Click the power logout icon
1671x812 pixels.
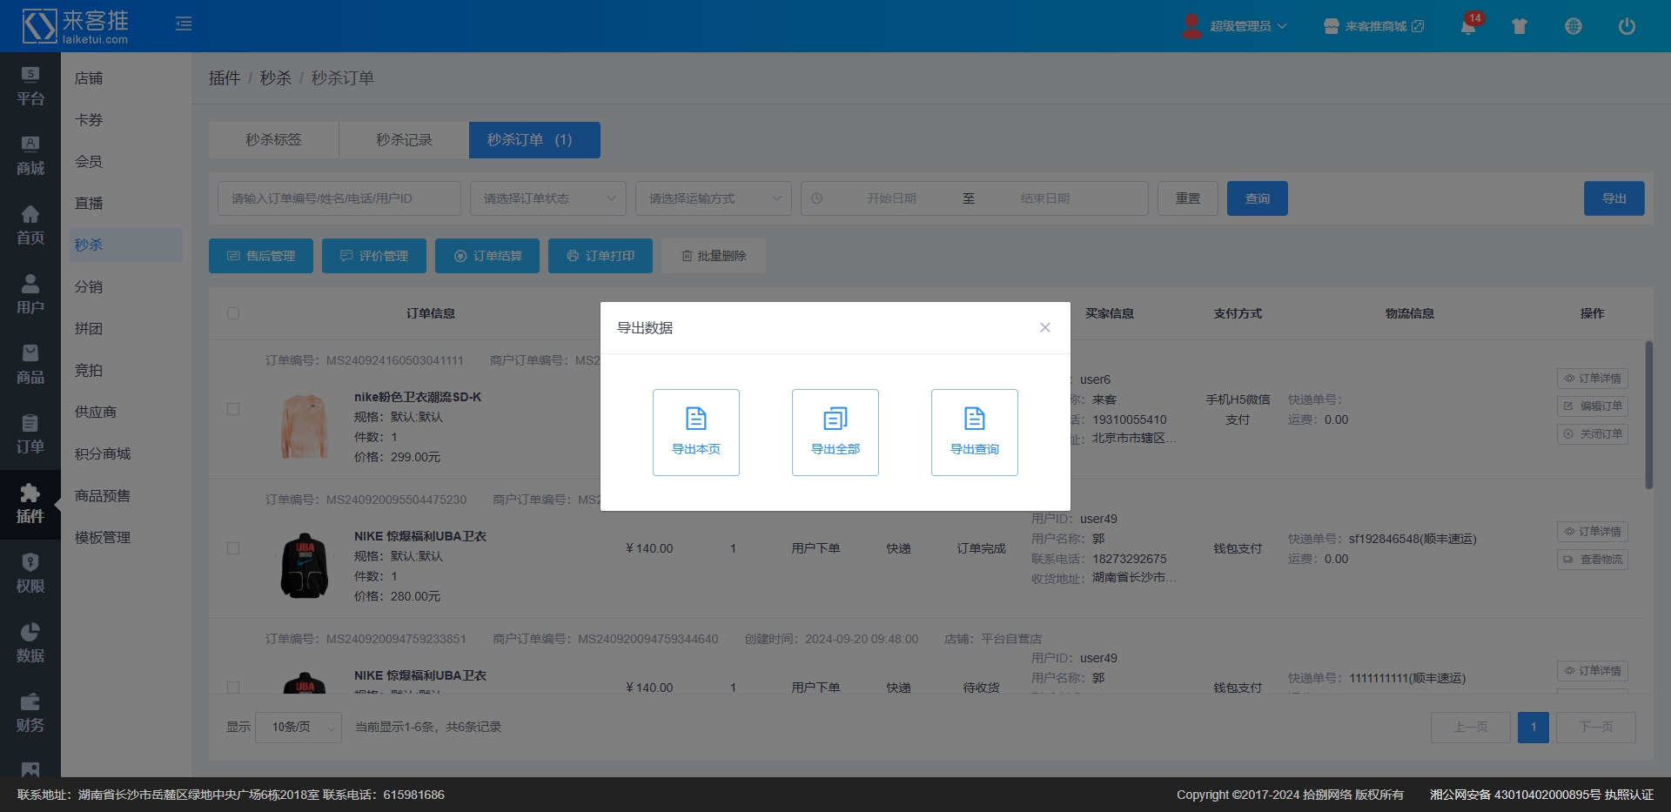[x=1626, y=26]
